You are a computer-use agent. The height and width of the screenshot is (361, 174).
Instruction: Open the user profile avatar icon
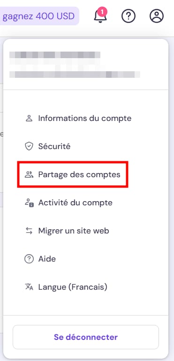click(x=157, y=16)
